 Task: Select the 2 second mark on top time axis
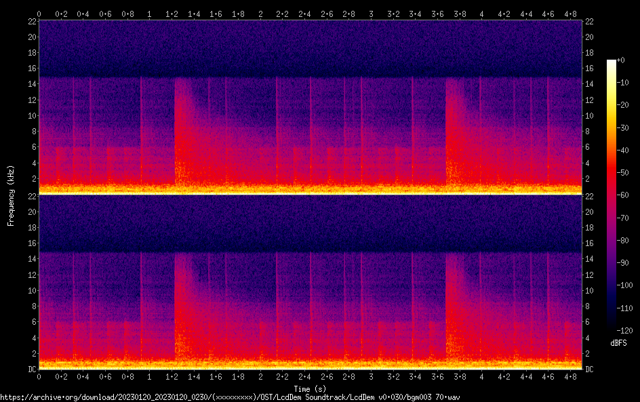tap(260, 14)
